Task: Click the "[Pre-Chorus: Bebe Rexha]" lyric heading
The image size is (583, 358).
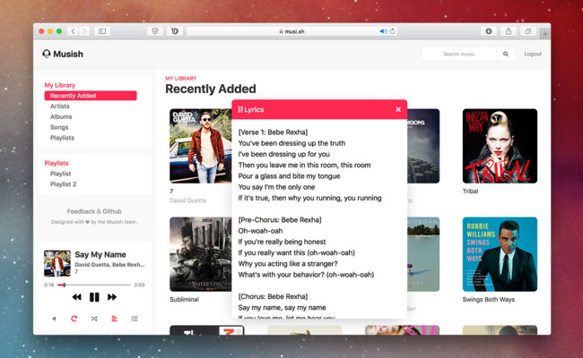Action: click(x=280, y=219)
